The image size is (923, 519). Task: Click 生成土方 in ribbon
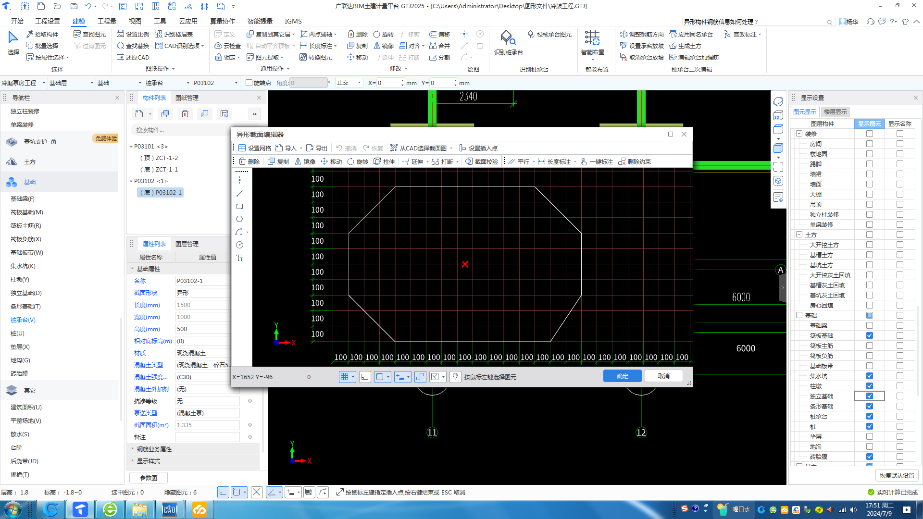(685, 46)
